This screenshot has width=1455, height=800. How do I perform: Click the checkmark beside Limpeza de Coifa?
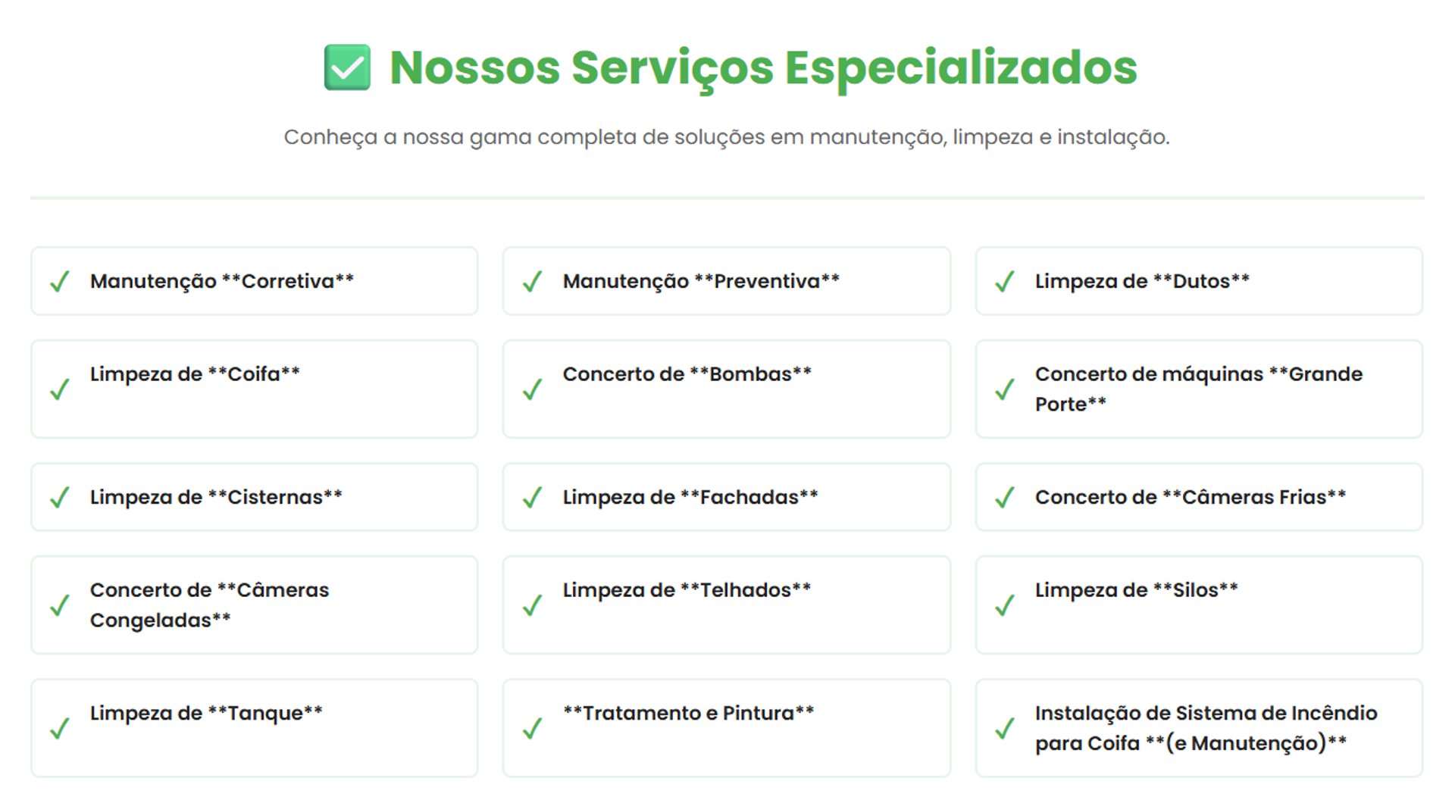[60, 389]
